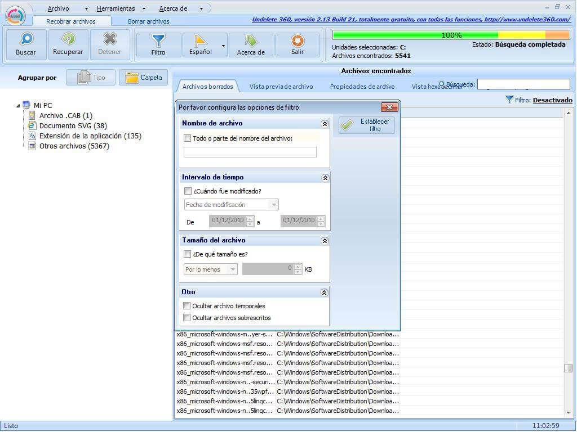Collapse the Otro section
577x432 pixels.
[x=324, y=292]
